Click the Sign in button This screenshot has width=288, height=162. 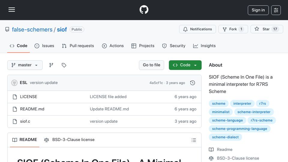(258, 10)
